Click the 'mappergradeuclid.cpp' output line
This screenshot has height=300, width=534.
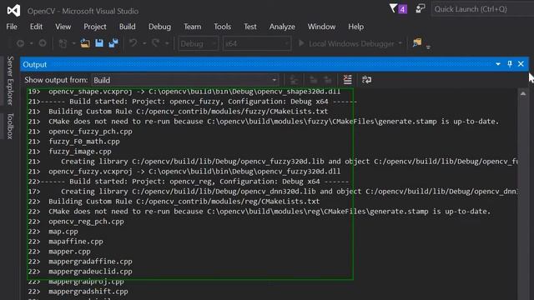(x=90, y=272)
